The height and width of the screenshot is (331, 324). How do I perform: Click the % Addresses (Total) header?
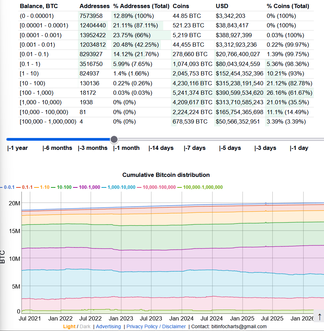pyautogui.click(x=141, y=6)
